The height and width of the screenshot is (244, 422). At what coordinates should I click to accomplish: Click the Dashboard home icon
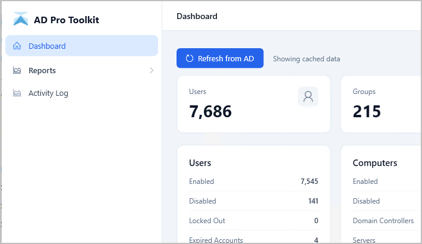[x=17, y=46]
